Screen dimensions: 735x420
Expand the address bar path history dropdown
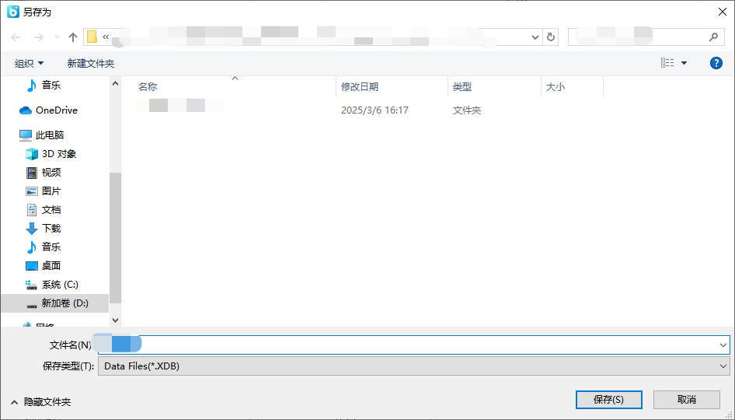pos(535,37)
